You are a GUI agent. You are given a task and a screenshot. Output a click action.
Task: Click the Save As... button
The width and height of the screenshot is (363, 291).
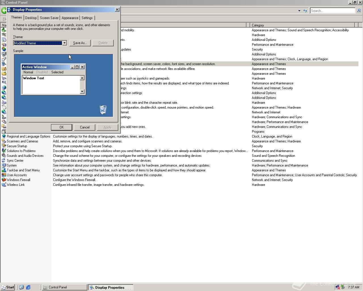coord(80,43)
